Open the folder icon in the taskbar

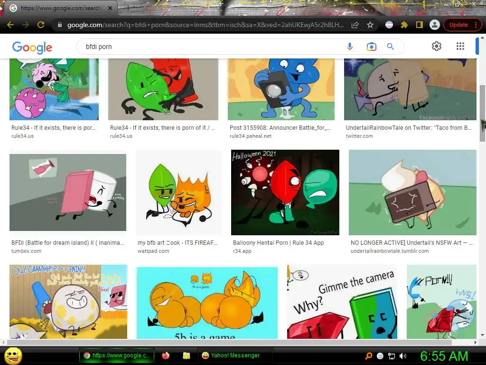click(x=186, y=355)
